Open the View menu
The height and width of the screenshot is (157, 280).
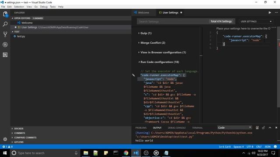pos(29,7)
